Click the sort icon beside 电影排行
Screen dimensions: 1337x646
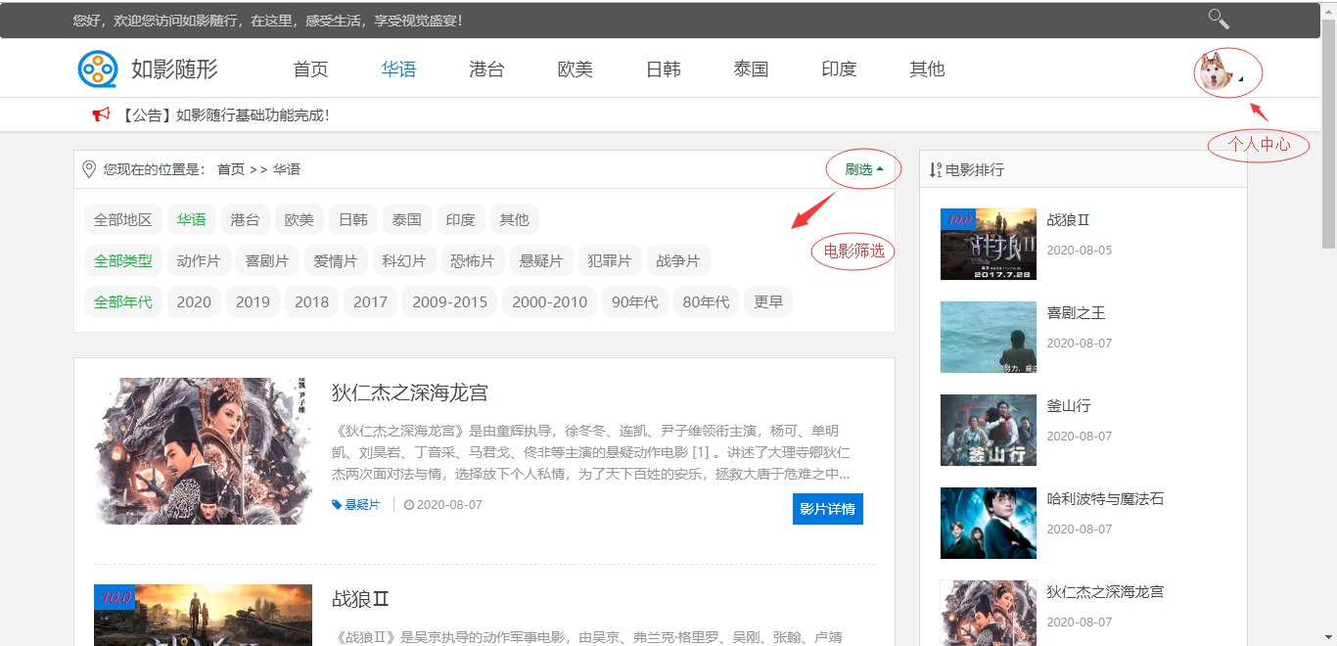click(935, 169)
